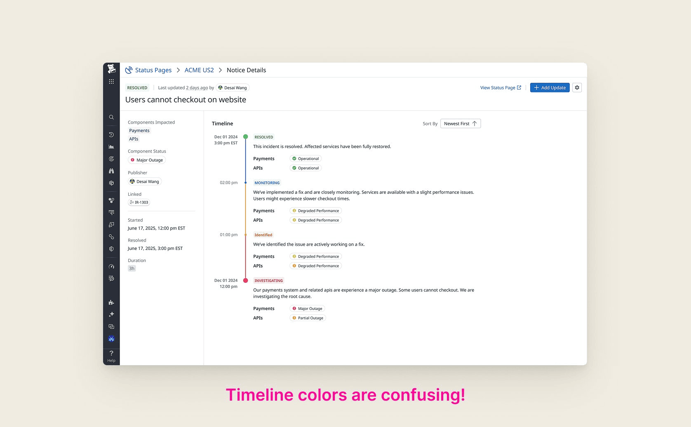Open the list-search icon in sidebar
The image size is (691, 427).
coord(111,278)
